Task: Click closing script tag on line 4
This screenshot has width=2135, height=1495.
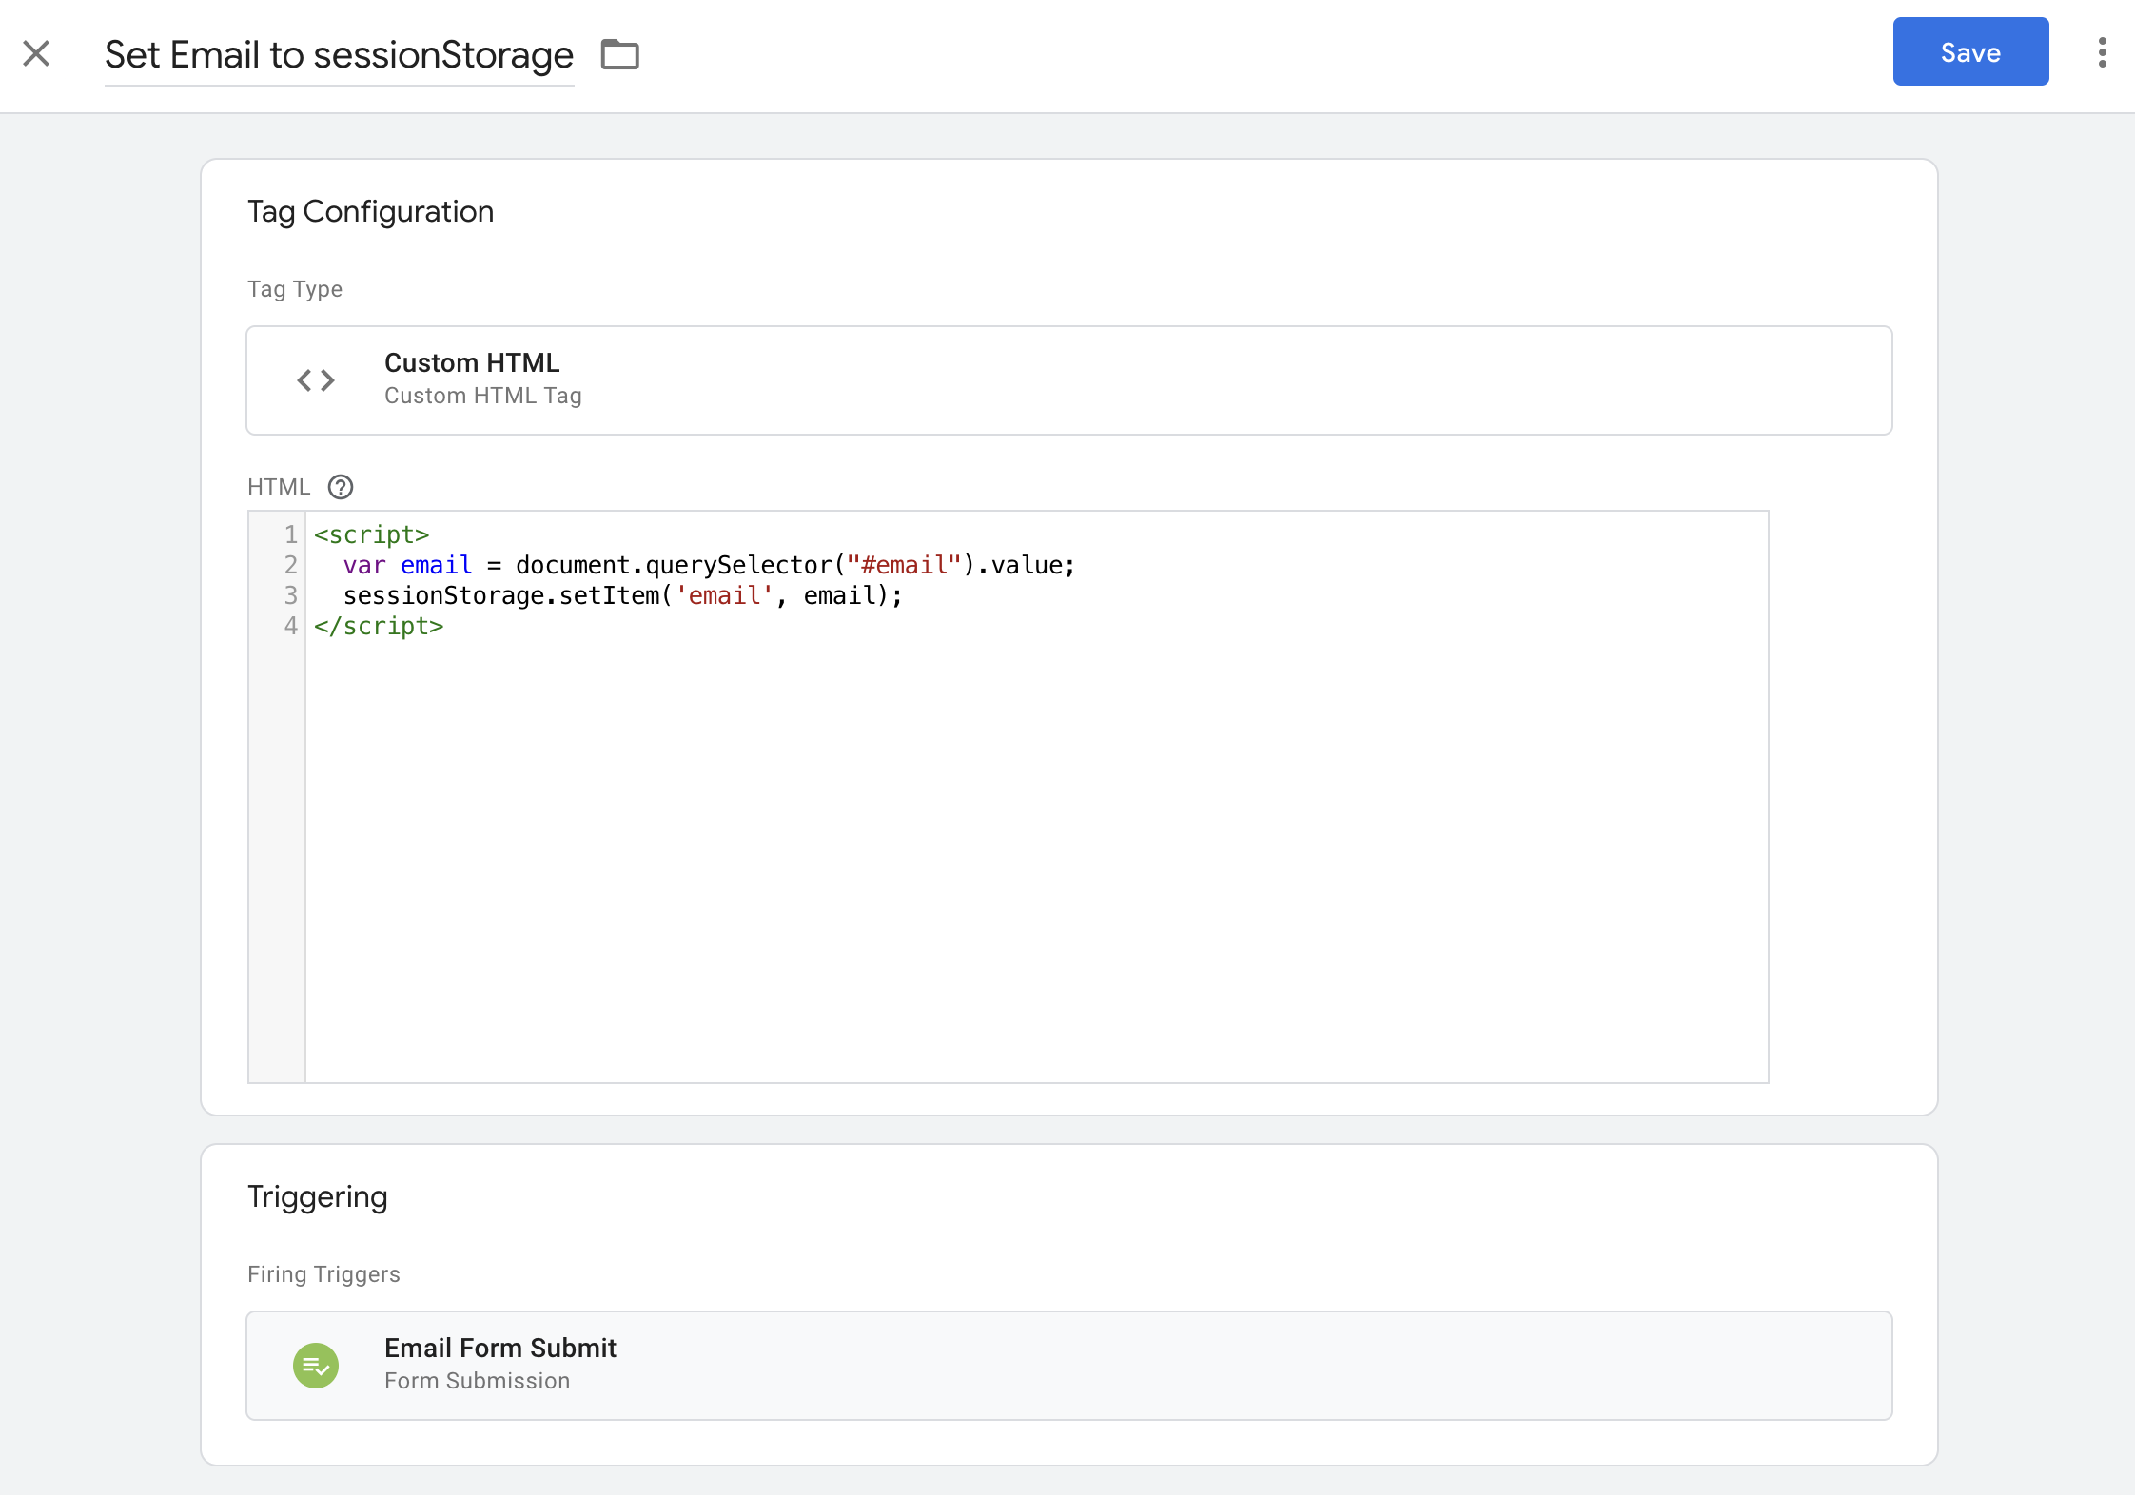Action: coord(379,626)
